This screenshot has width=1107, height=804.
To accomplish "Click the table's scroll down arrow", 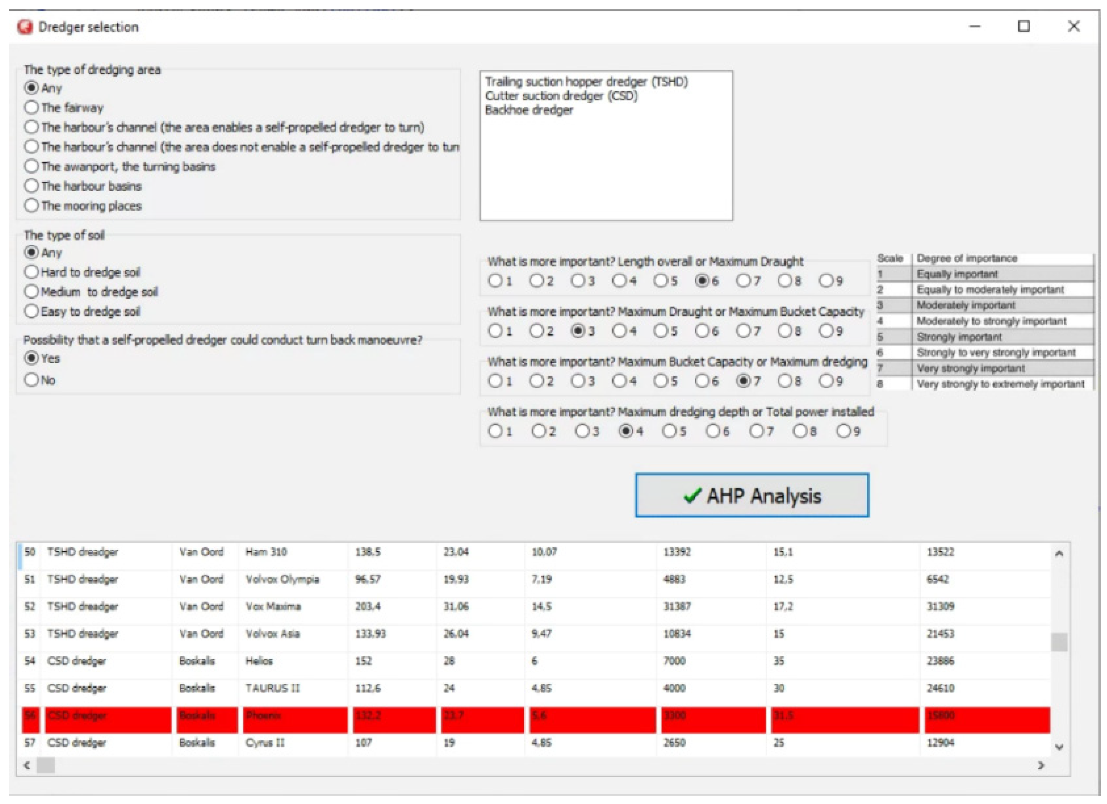I will click(1059, 747).
